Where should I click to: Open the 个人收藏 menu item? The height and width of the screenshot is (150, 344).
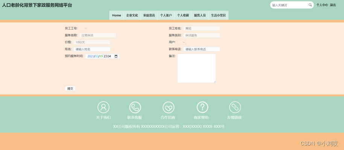pos(183,15)
